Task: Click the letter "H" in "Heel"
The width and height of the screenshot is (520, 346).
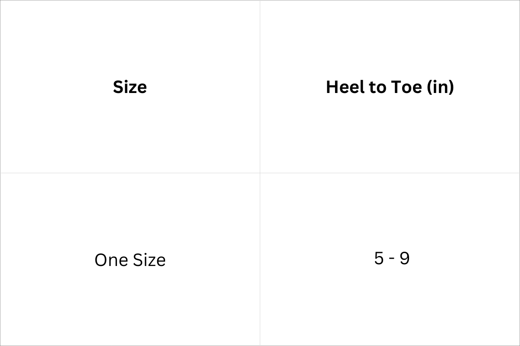Action: click(332, 87)
